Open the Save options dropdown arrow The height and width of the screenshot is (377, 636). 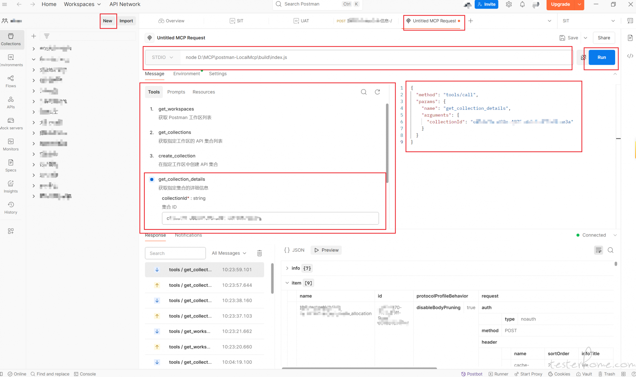(x=585, y=38)
